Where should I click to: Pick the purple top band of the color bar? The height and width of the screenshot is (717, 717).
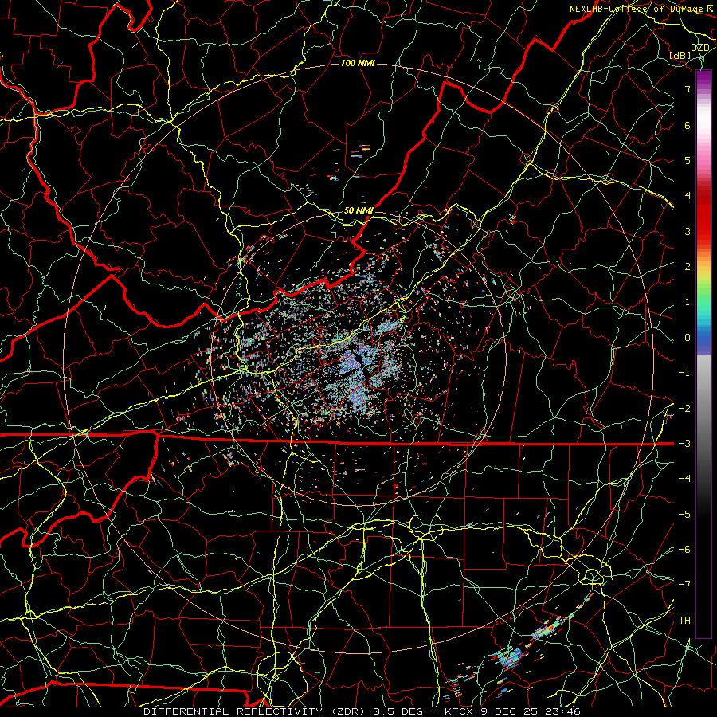pyautogui.click(x=703, y=76)
